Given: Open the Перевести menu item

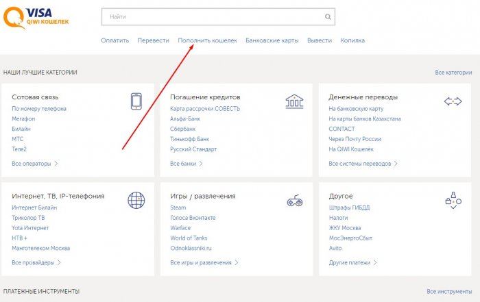Looking at the screenshot, I should coord(153,40).
